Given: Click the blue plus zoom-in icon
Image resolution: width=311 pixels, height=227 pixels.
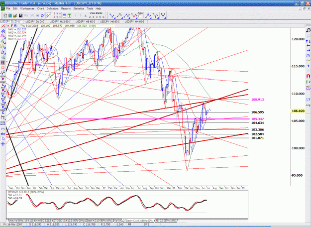Looking at the screenshot, I should [308, 66].
